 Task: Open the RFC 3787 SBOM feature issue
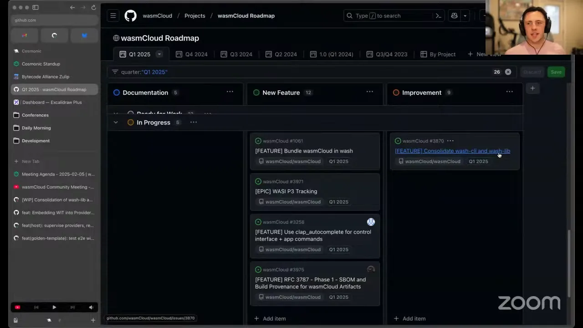point(310,283)
